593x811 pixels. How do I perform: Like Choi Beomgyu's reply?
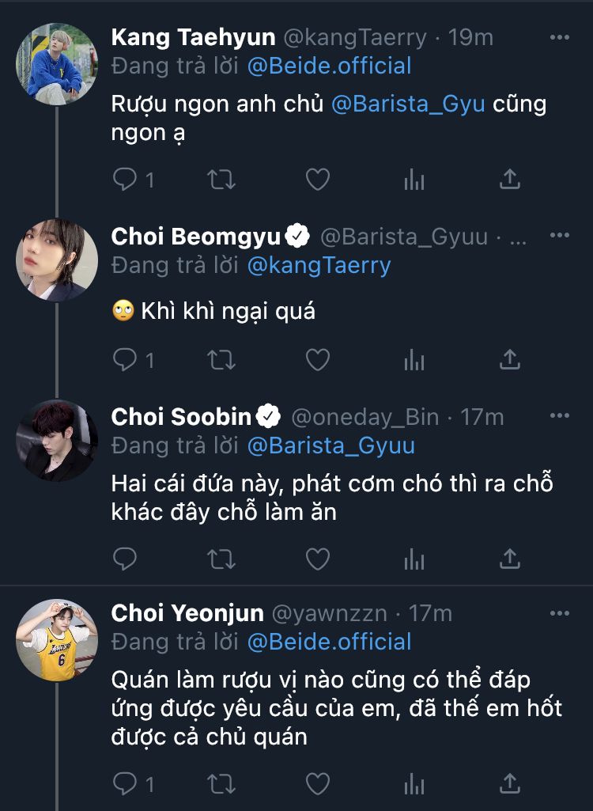click(318, 360)
